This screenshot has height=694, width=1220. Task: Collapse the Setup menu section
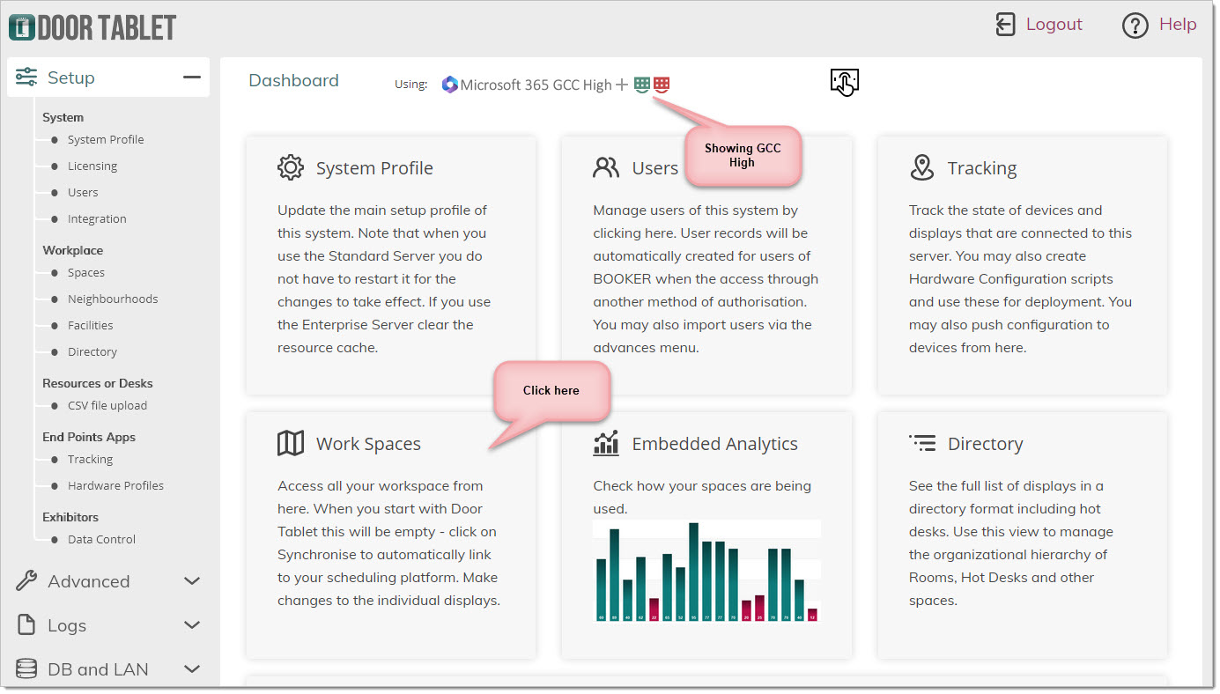[191, 78]
